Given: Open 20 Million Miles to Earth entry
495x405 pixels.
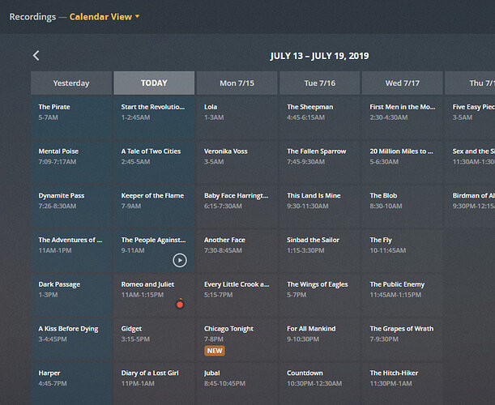Looking at the screenshot, I should [x=402, y=162].
